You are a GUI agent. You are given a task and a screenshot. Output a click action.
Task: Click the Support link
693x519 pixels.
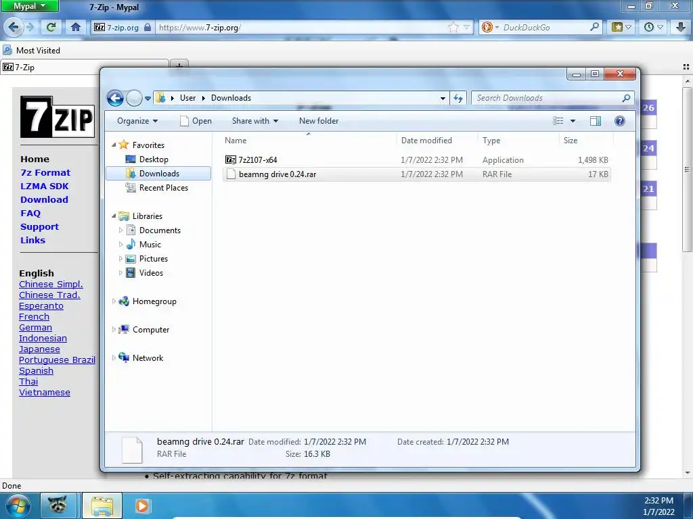click(39, 227)
